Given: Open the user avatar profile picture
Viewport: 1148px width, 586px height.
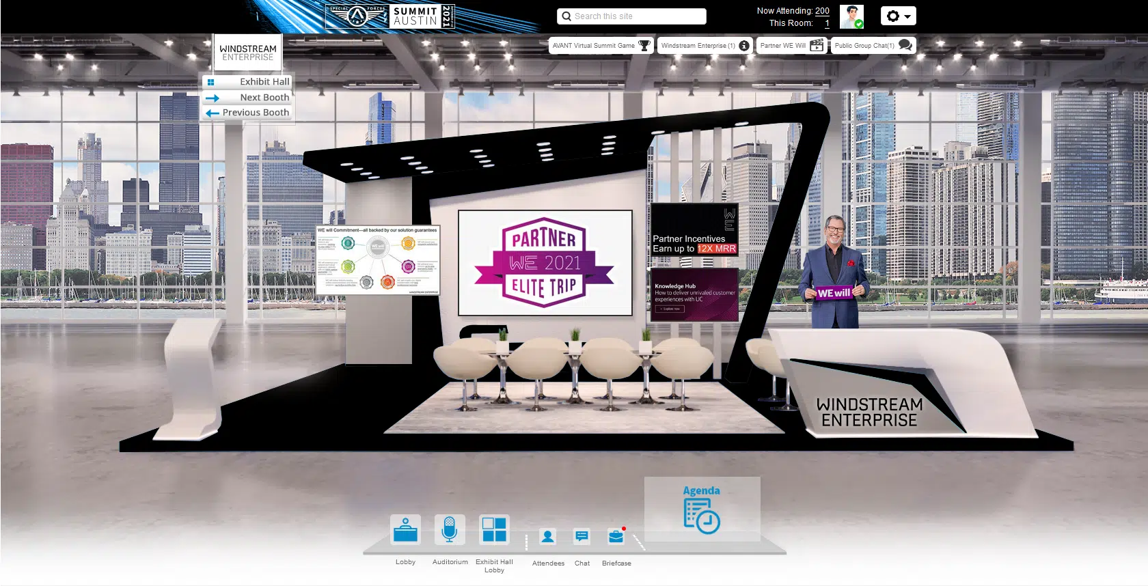Looking at the screenshot, I should click(x=851, y=16).
